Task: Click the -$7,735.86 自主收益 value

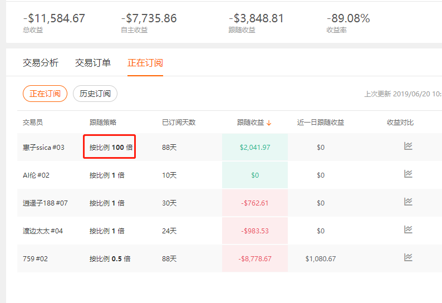Action: pos(149,18)
